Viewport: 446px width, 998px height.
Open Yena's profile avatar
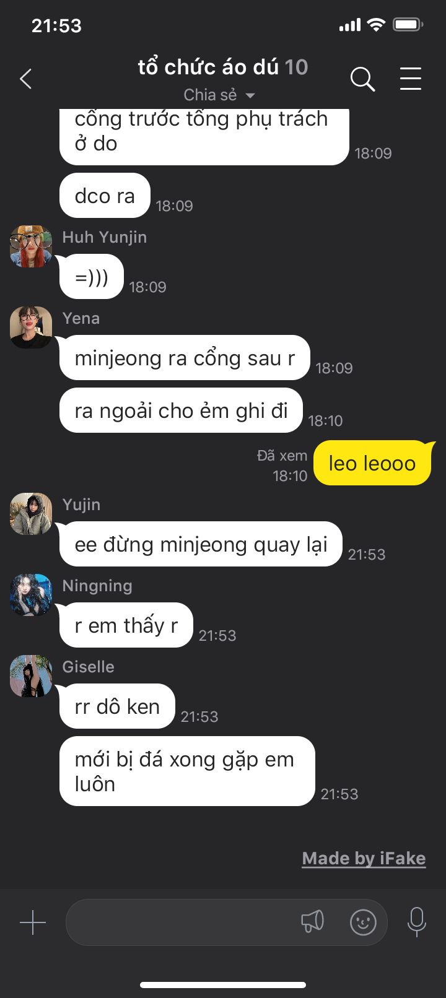click(31, 328)
